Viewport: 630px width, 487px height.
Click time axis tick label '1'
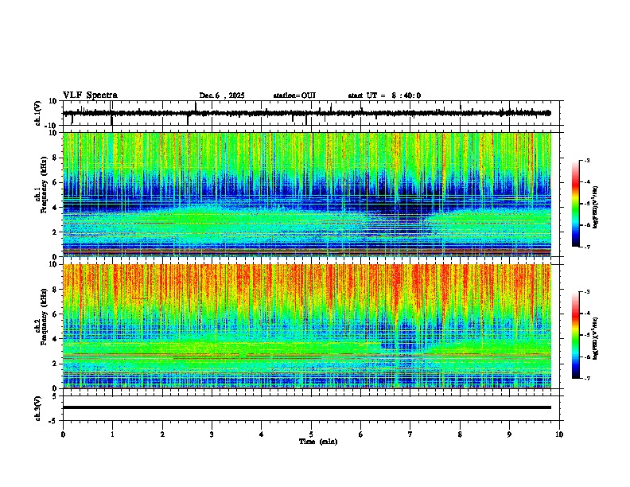coord(112,434)
